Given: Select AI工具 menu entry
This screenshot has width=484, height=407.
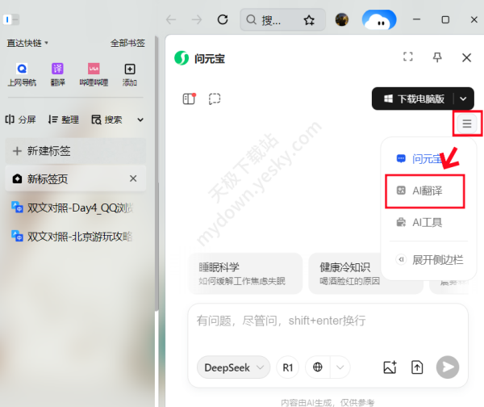Looking at the screenshot, I should (425, 222).
